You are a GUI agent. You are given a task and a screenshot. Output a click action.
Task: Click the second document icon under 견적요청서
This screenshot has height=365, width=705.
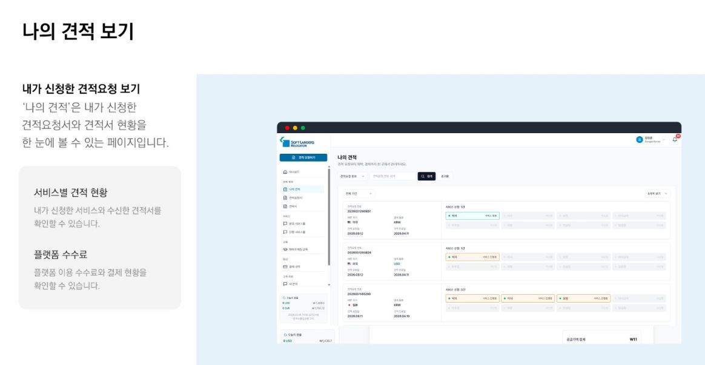click(285, 206)
